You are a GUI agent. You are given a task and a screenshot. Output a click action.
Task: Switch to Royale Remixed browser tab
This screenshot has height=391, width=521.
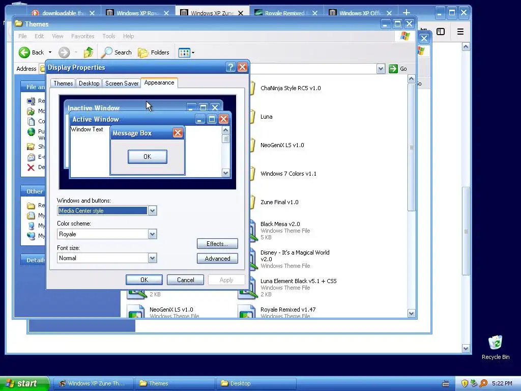[284, 13]
